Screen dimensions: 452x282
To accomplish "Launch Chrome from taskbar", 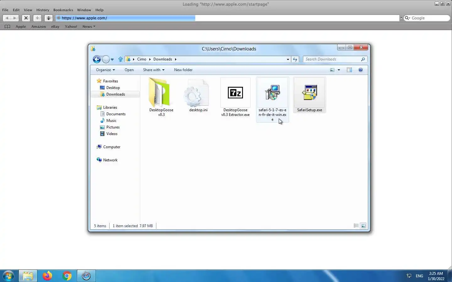I will point(67,276).
